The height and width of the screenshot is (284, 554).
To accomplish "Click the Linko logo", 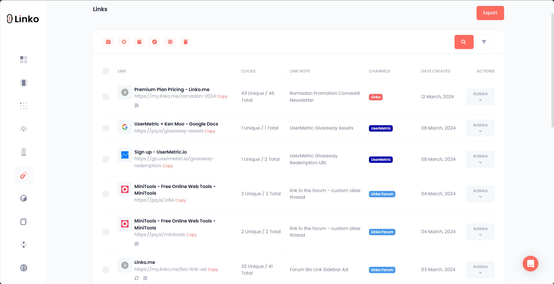I will pos(23,19).
